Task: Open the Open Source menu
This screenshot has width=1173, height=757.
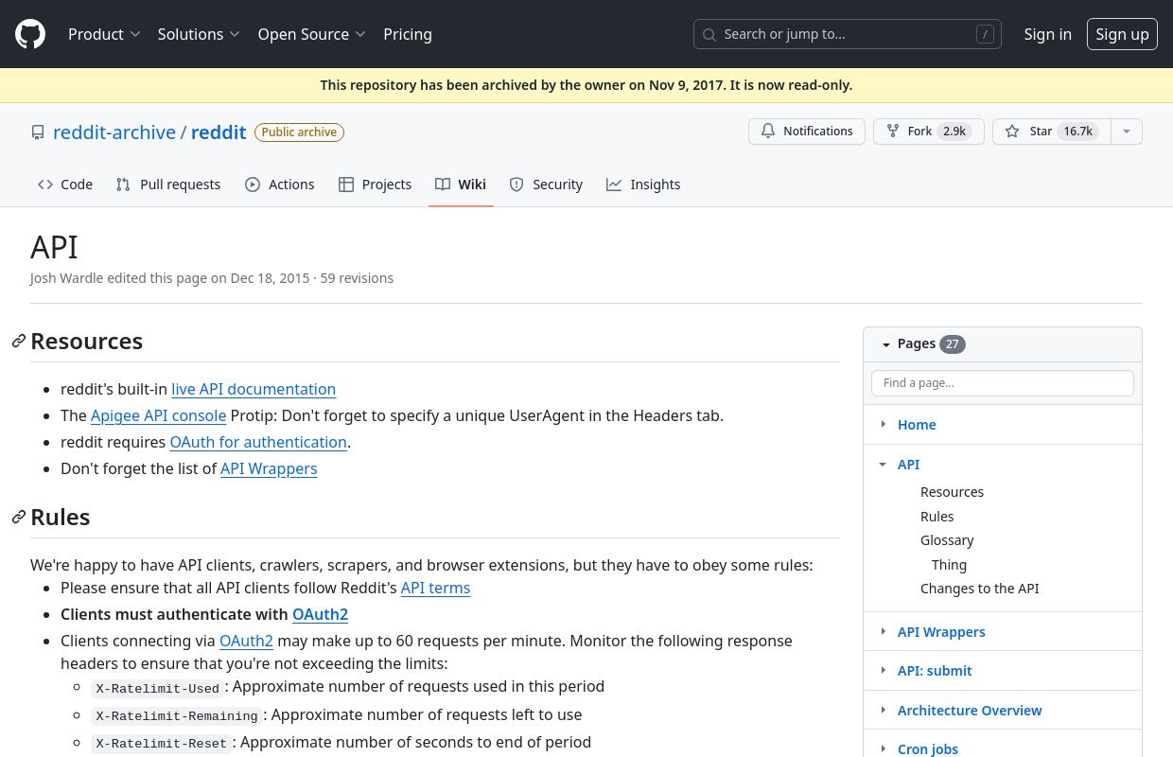Action: [311, 34]
